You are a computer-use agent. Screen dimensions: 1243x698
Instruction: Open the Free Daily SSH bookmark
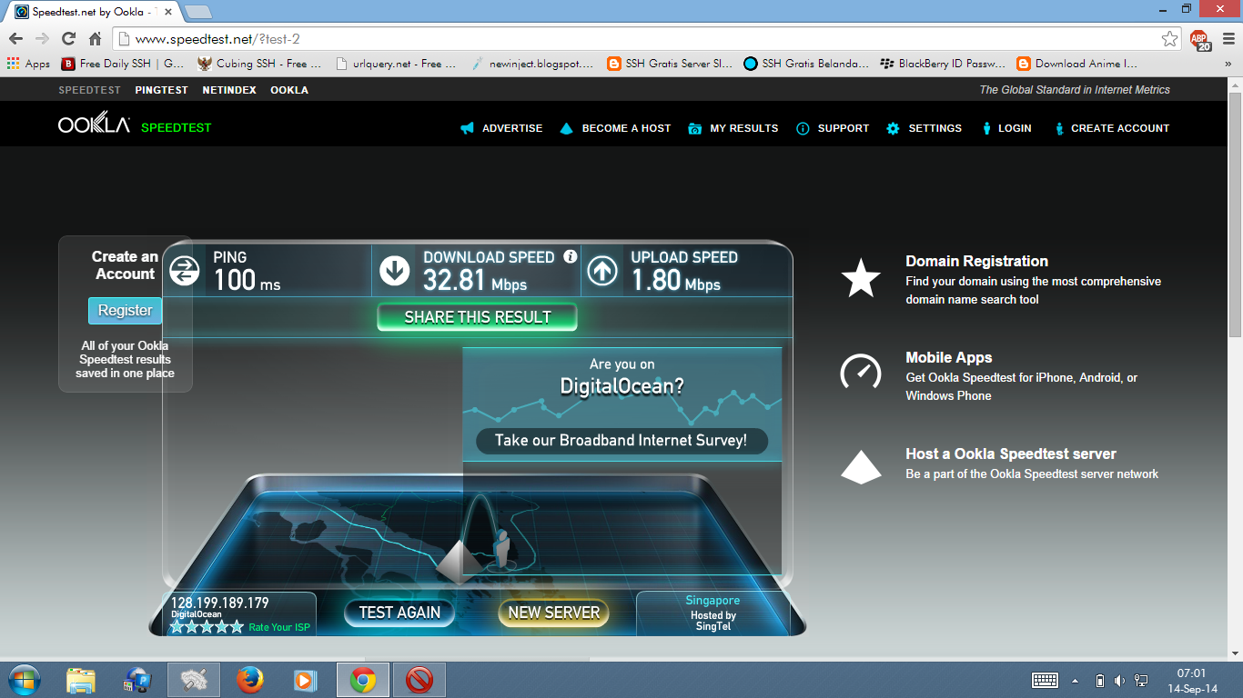(x=123, y=64)
